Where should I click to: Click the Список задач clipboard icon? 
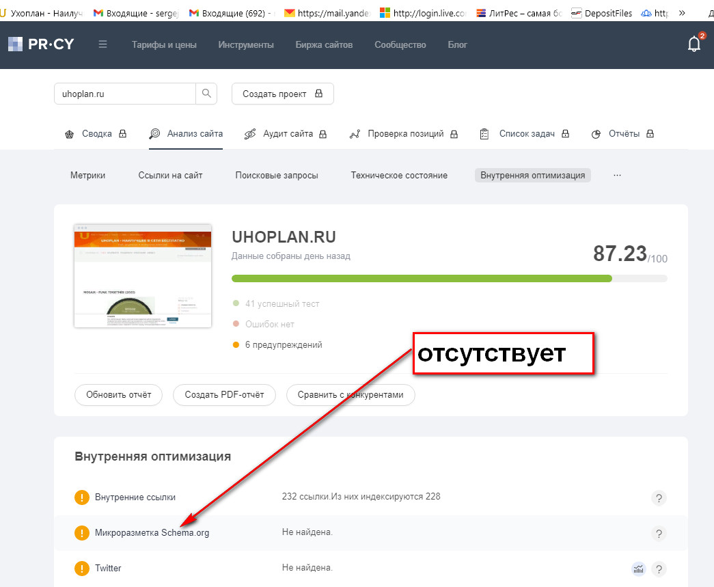pyautogui.click(x=484, y=134)
